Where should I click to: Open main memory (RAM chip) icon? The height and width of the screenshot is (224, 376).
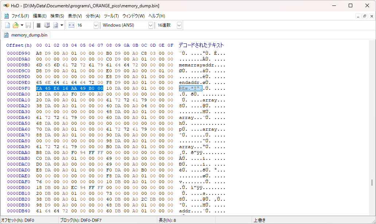(x=39, y=25)
